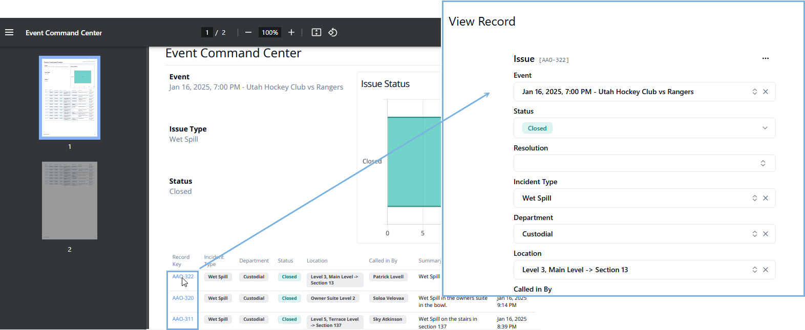Remove the Custodial department selection
805x330 pixels.
[766, 234]
